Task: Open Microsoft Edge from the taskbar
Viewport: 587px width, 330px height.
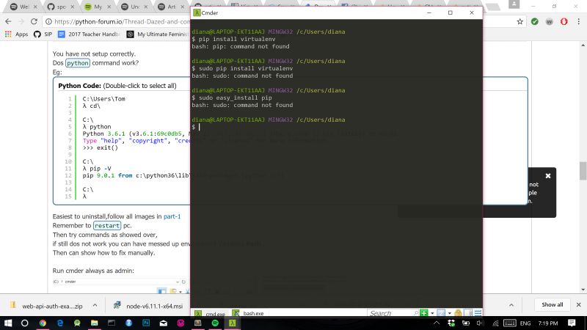Action: pos(60,323)
